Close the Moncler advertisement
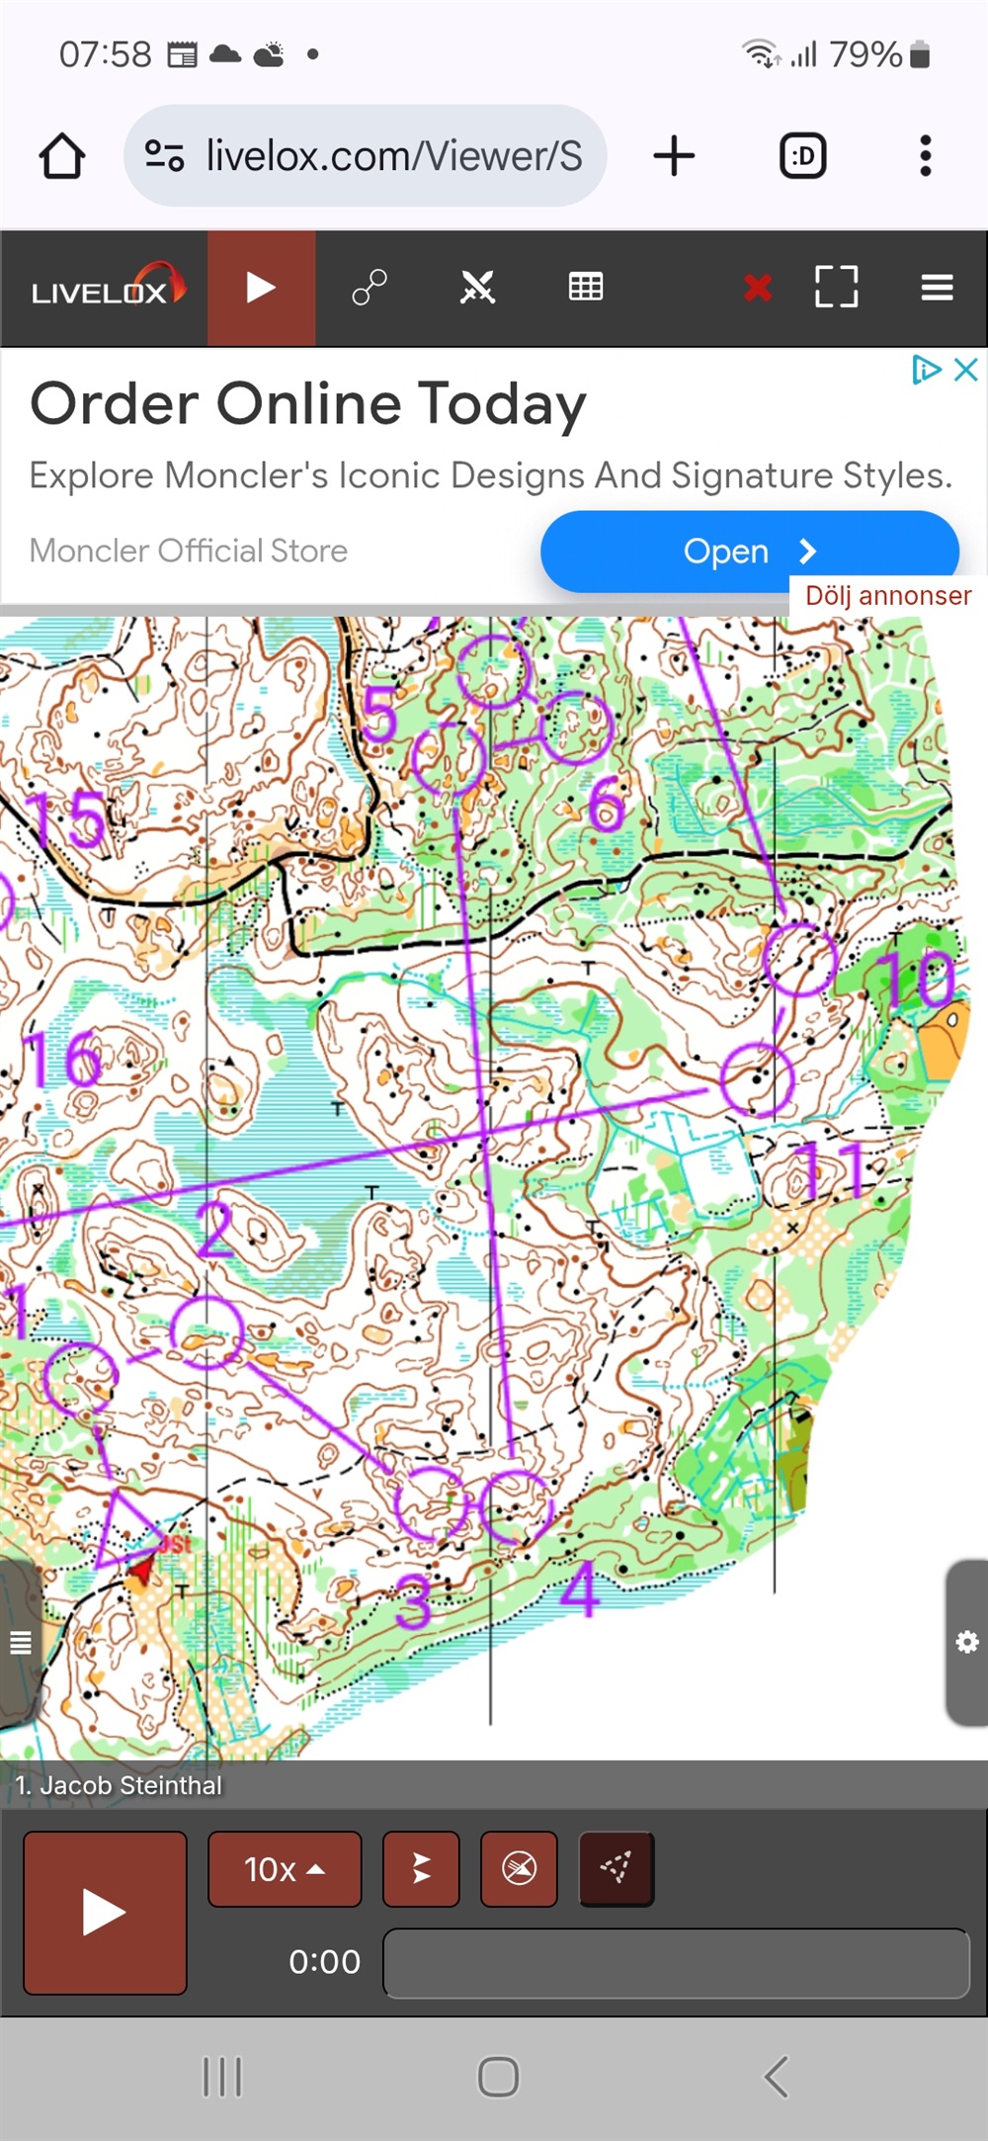The image size is (988, 2141). pos(966,370)
